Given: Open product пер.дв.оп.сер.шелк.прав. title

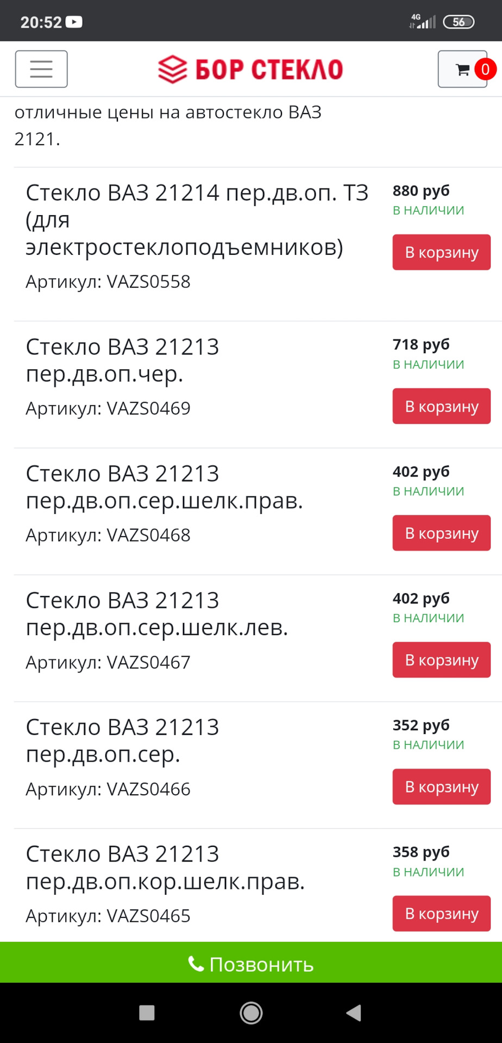Looking at the screenshot, I should point(164,487).
